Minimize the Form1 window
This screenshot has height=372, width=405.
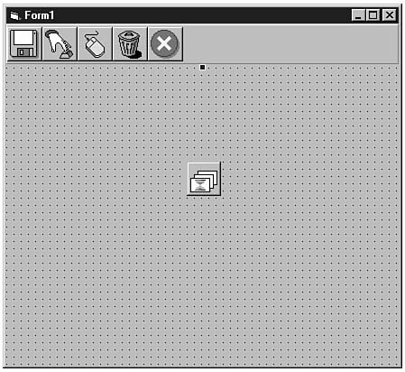coord(358,15)
